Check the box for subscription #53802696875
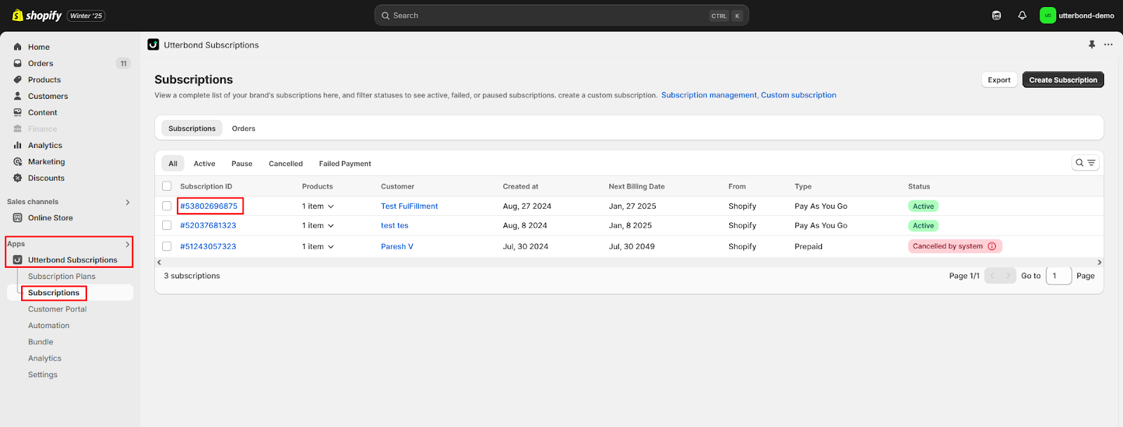The height and width of the screenshot is (427, 1123). point(166,206)
